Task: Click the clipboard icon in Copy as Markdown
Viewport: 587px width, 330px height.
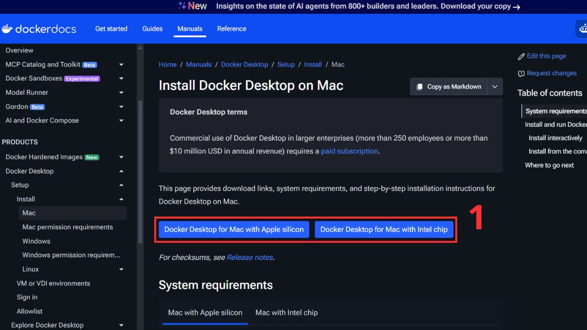Action: click(x=419, y=87)
